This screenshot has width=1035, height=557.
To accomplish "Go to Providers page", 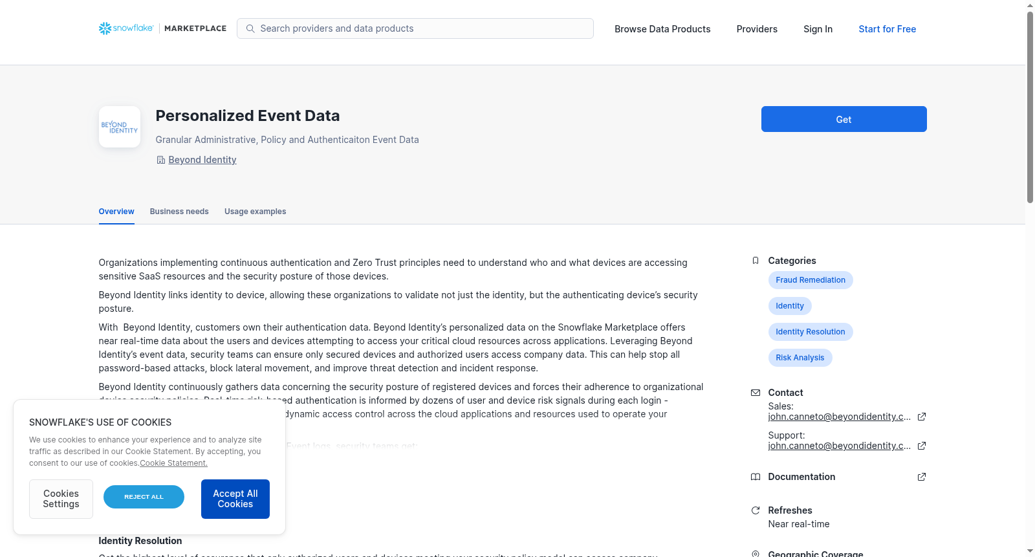I will [x=757, y=29].
